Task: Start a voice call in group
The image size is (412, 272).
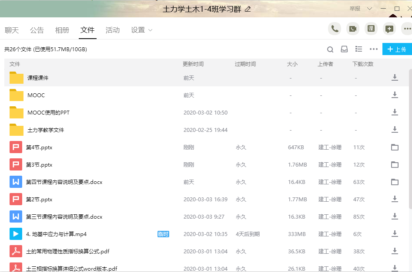Action: (334, 29)
